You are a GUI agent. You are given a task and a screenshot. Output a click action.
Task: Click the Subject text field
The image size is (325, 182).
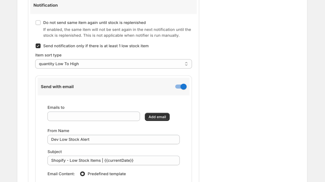[x=113, y=161]
